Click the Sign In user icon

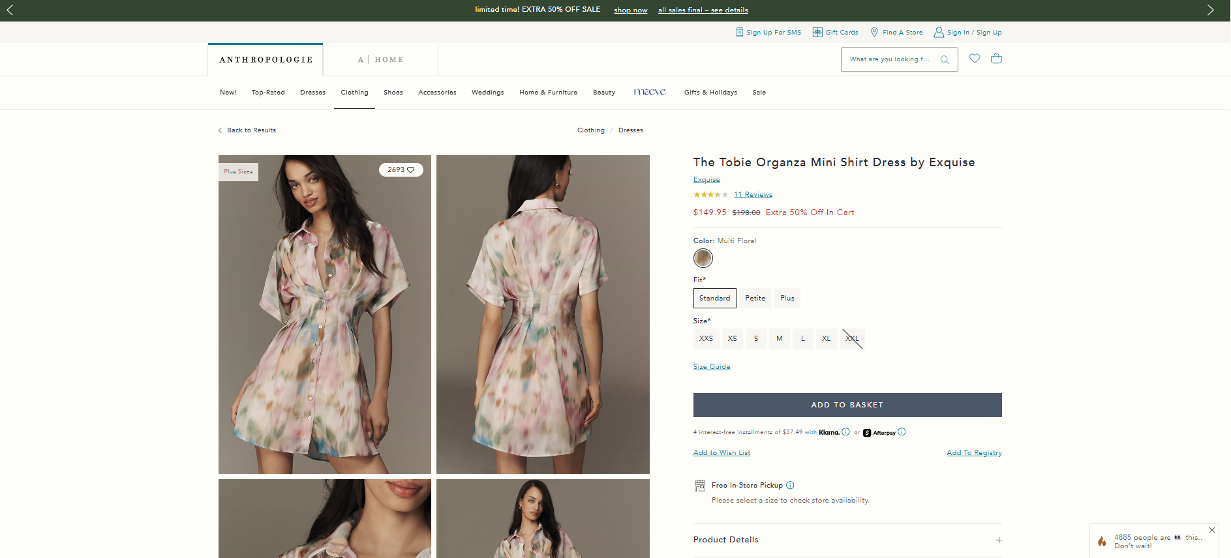(x=939, y=32)
